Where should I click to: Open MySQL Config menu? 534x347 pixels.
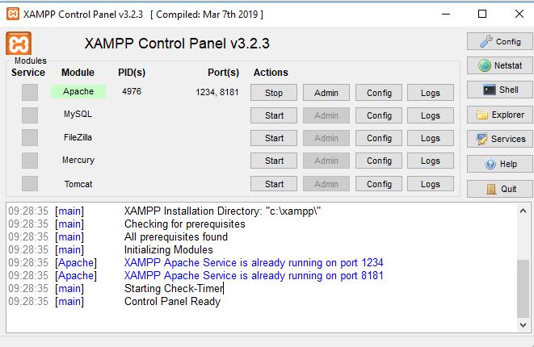click(379, 115)
